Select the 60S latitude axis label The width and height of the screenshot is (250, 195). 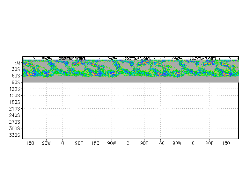(16, 76)
